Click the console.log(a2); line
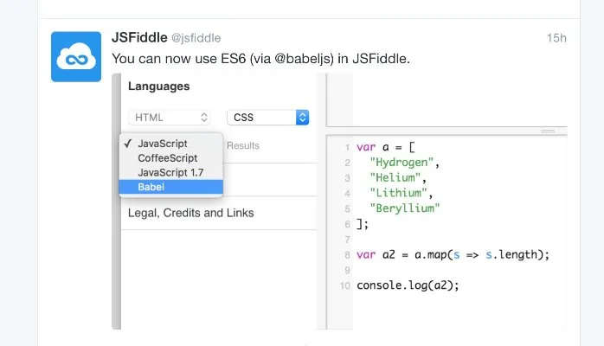 coord(408,285)
